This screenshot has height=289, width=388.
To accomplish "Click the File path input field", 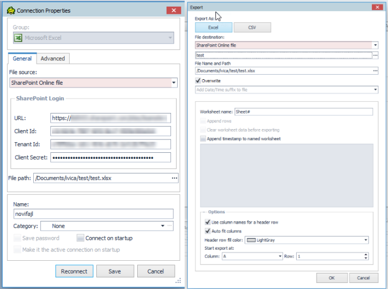I will [102, 178].
